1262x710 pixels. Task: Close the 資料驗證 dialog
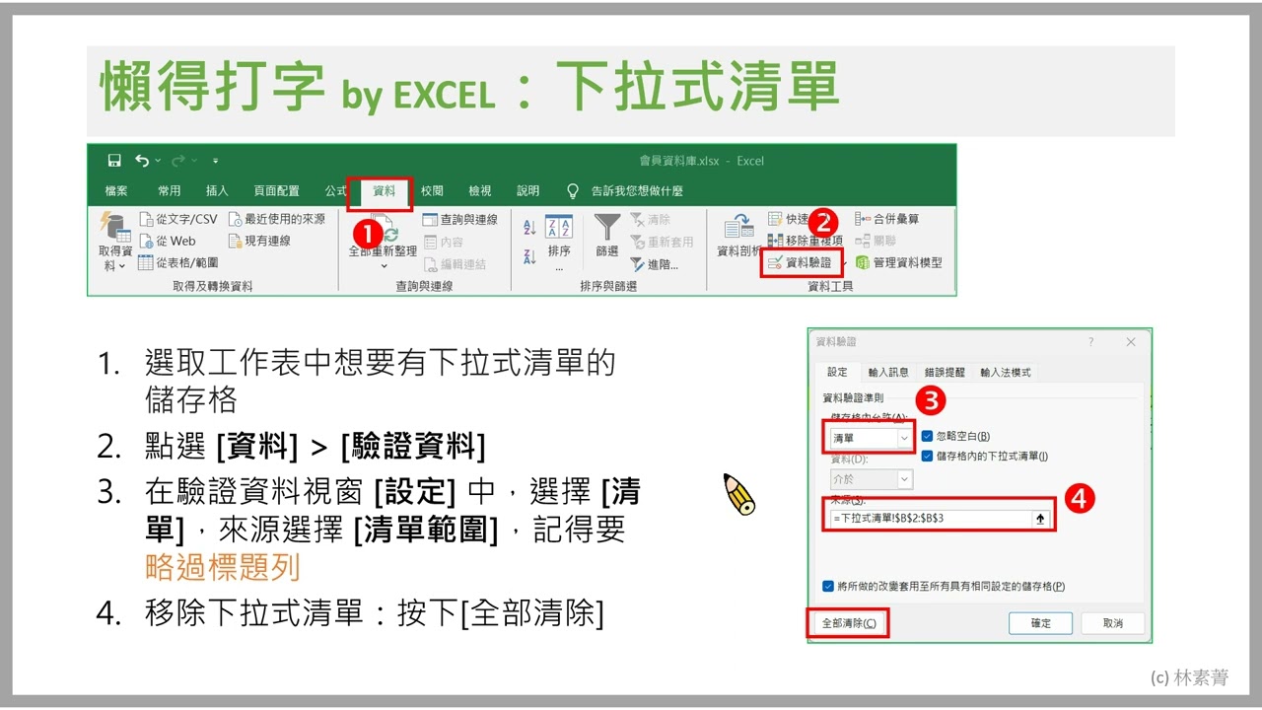pos(1131,341)
